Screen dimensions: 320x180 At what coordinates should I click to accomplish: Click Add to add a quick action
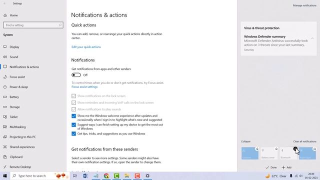286,167
